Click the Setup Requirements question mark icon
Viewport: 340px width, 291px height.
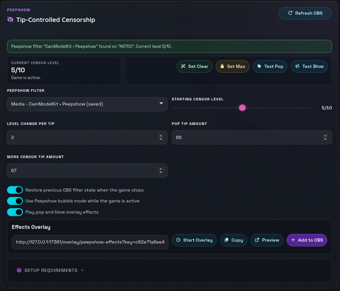pos(19,270)
